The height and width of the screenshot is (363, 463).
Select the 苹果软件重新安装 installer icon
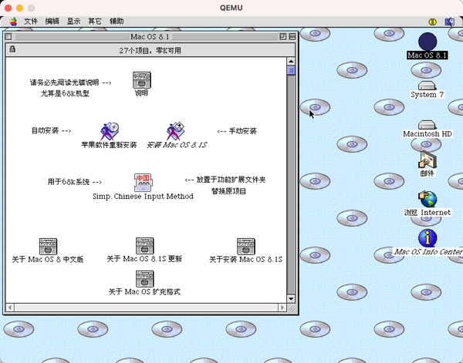tap(110, 131)
